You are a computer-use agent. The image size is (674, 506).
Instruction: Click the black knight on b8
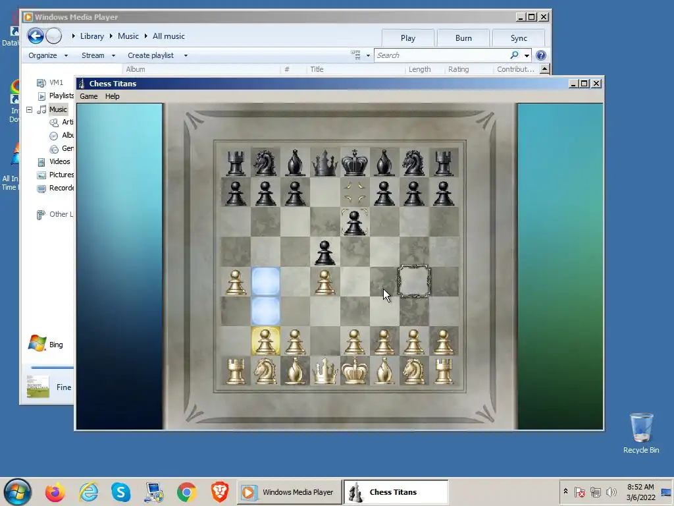[x=266, y=163]
